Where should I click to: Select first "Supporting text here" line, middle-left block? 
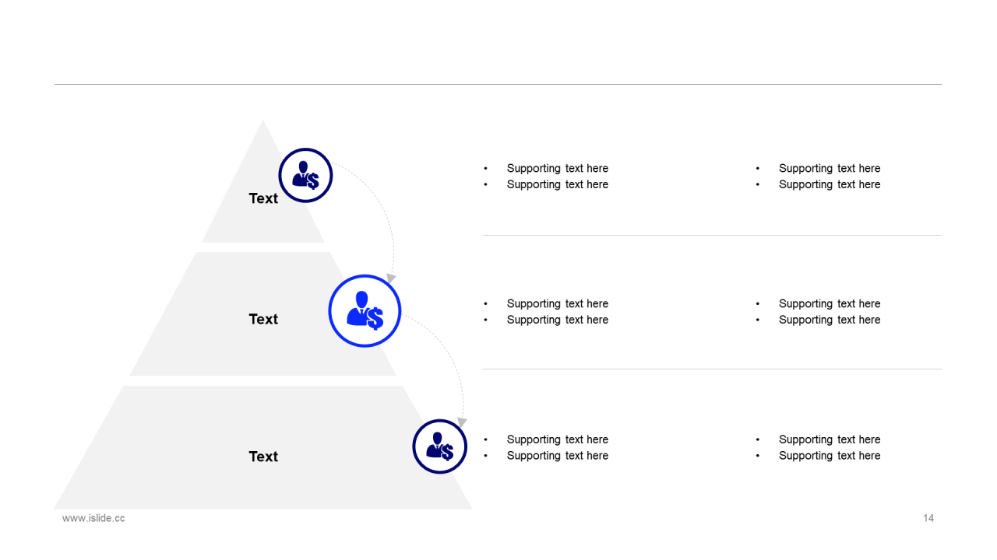[x=557, y=303]
